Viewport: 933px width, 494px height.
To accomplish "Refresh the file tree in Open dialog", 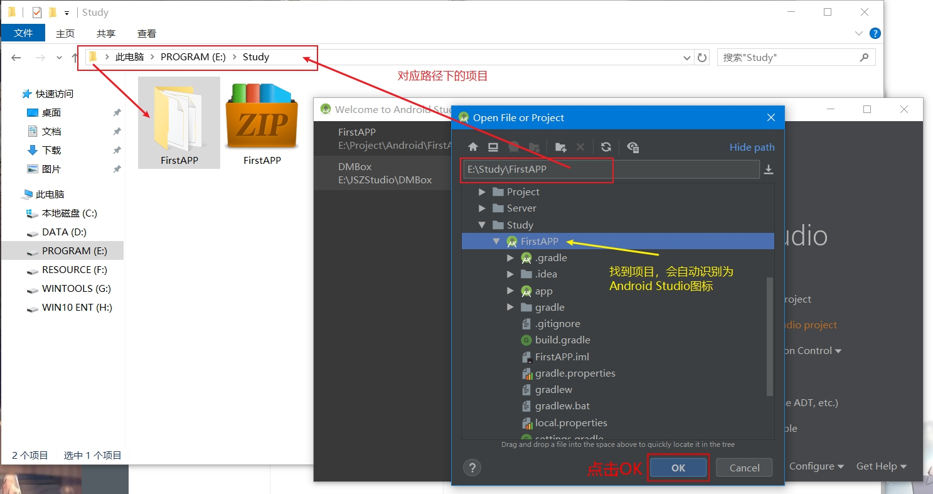I will pyautogui.click(x=606, y=147).
